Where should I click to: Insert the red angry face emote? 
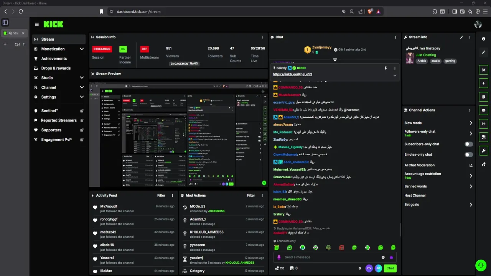(341, 248)
